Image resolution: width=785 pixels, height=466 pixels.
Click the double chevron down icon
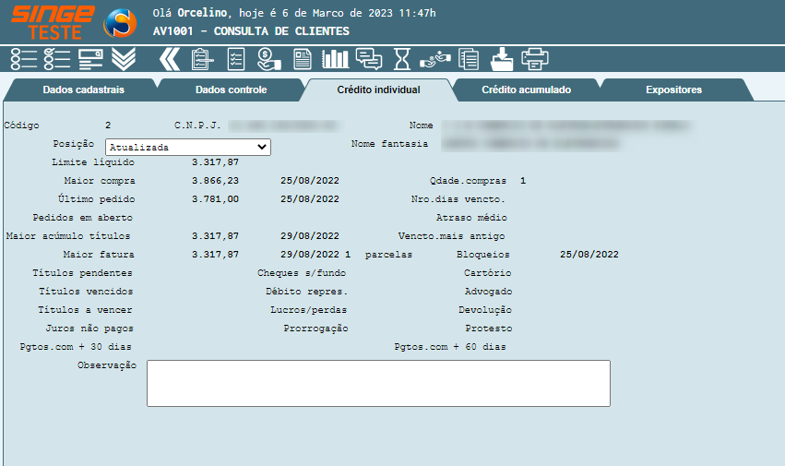(x=124, y=59)
